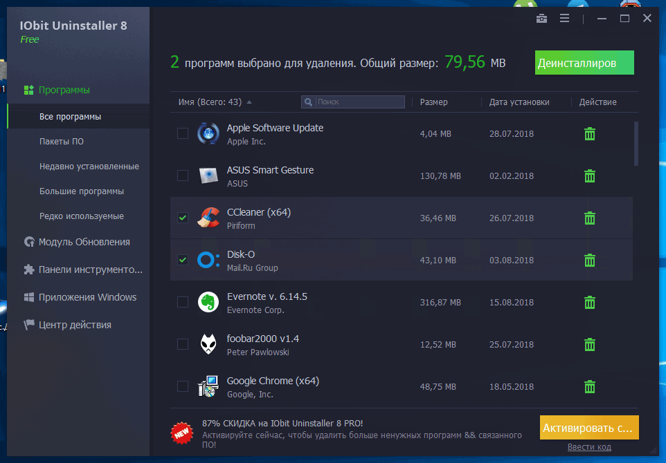This screenshot has height=463, width=666.
Task: Click trash icon for Disk-O
Action: tap(590, 260)
